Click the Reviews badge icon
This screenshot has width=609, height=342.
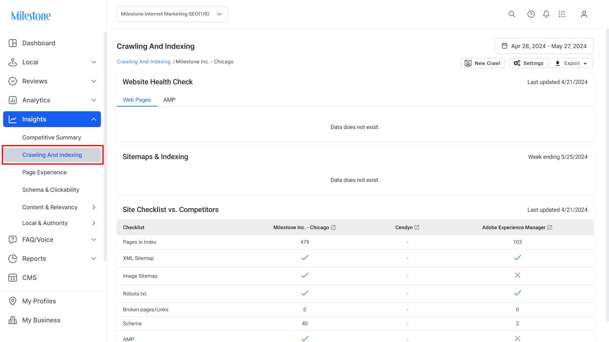tap(13, 81)
